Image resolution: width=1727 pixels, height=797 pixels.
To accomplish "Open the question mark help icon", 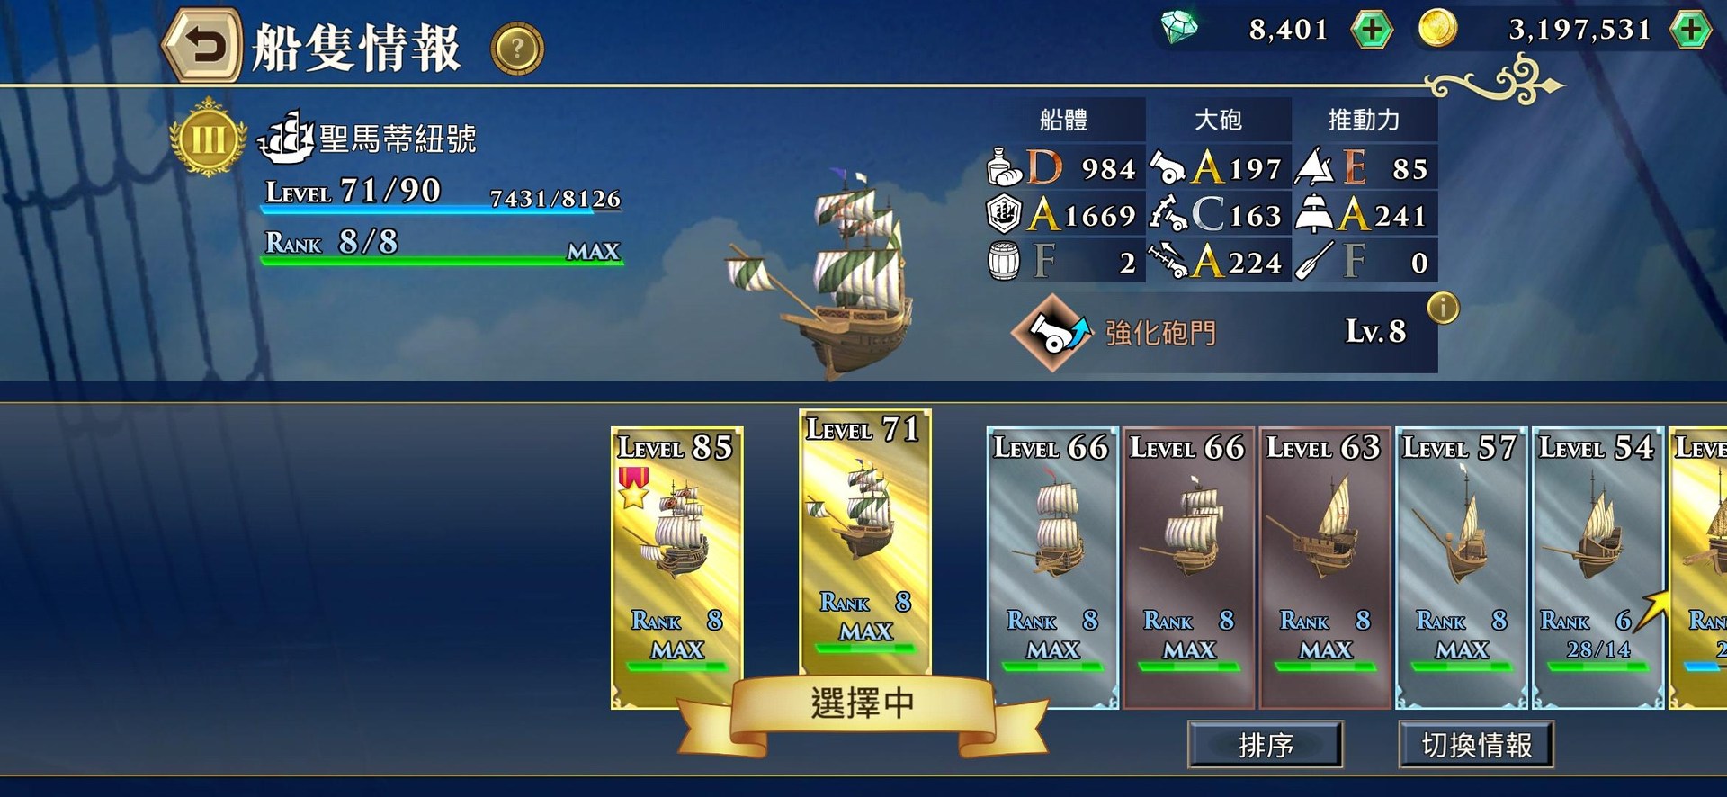I will 517,49.
